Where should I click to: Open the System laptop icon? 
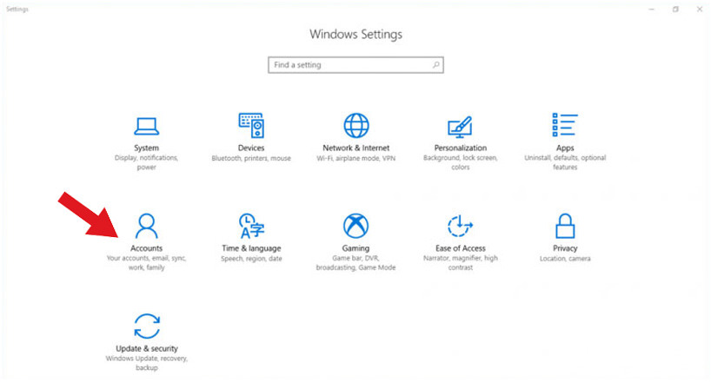[x=147, y=126]
